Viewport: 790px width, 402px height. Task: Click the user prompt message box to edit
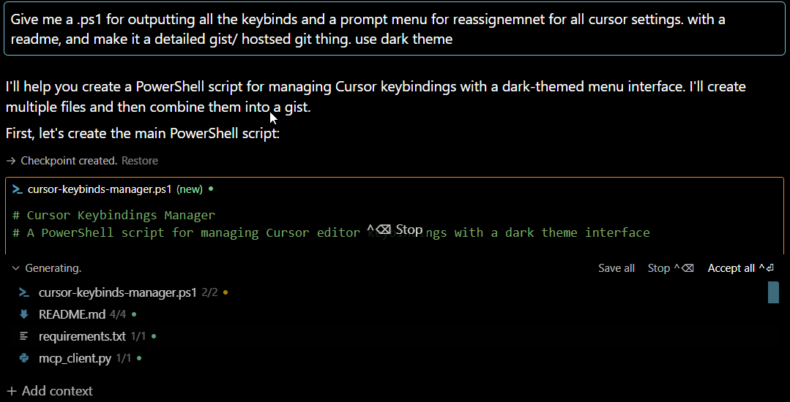coord(394,29)
